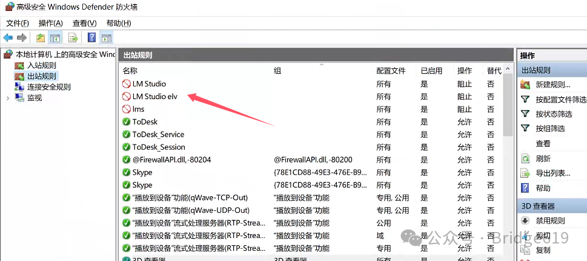Click the 按状态筛选 funnel icon
587x261 pixels.
pyautogui.click(x=526, y=114)
